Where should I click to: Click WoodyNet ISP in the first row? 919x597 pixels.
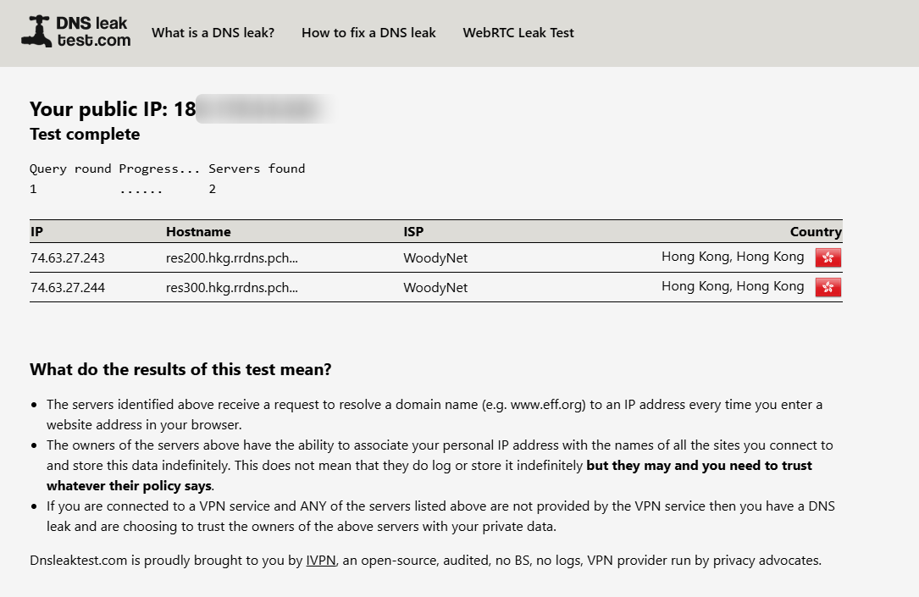pyautogui.click(x=435, y=258)
